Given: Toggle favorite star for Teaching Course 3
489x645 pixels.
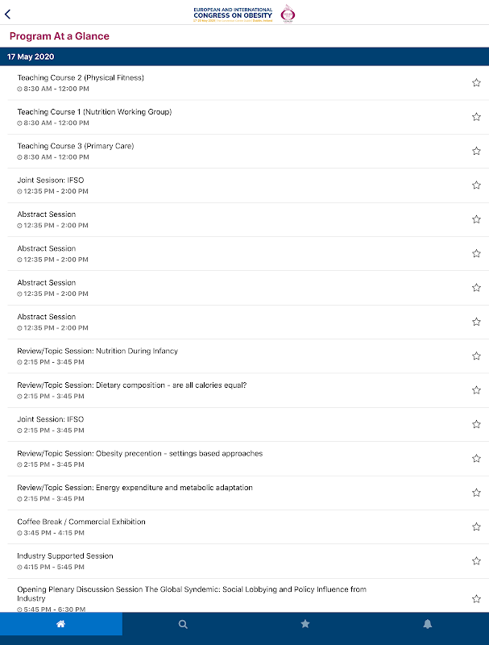Looking at the screenshot, I should (x=476, y=151).
